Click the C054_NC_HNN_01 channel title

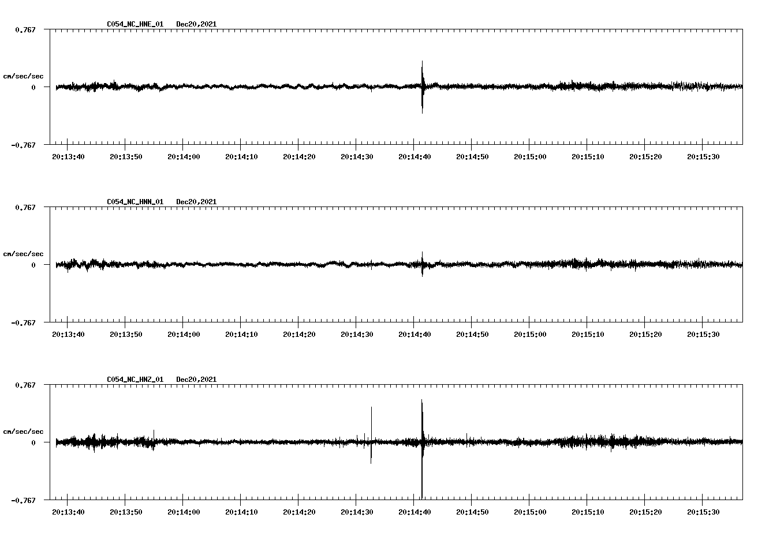(135, 202)
